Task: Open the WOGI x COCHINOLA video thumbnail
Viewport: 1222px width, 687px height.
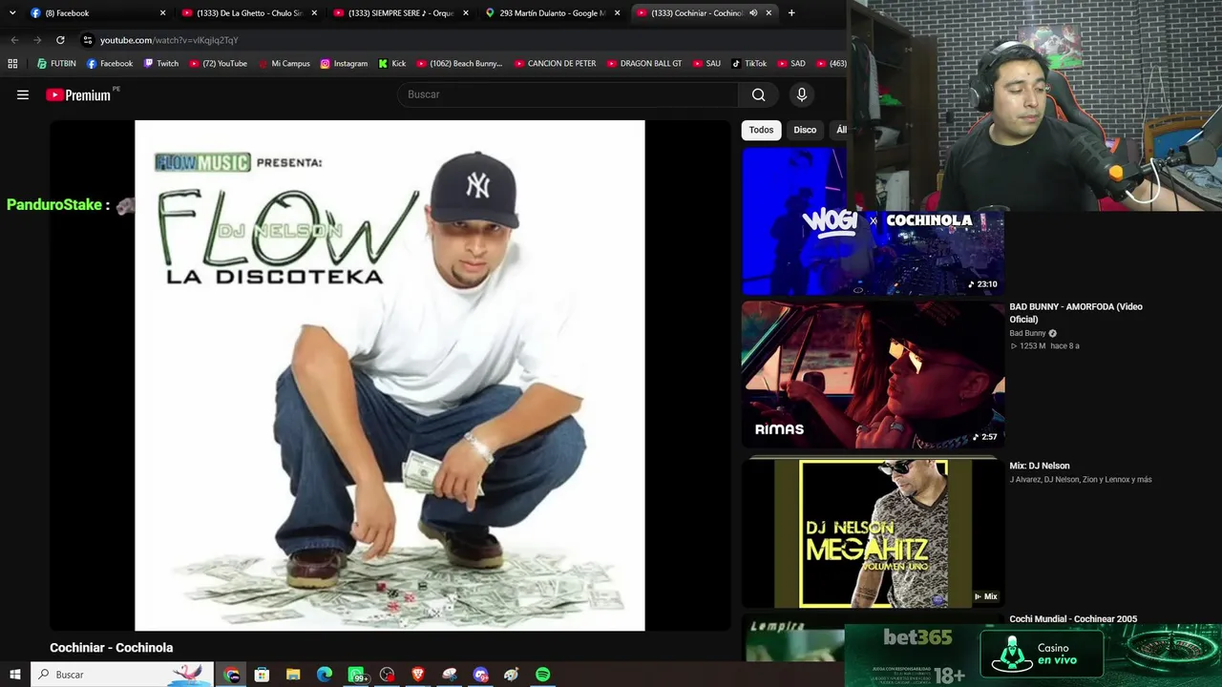Action: pos(873,221)
